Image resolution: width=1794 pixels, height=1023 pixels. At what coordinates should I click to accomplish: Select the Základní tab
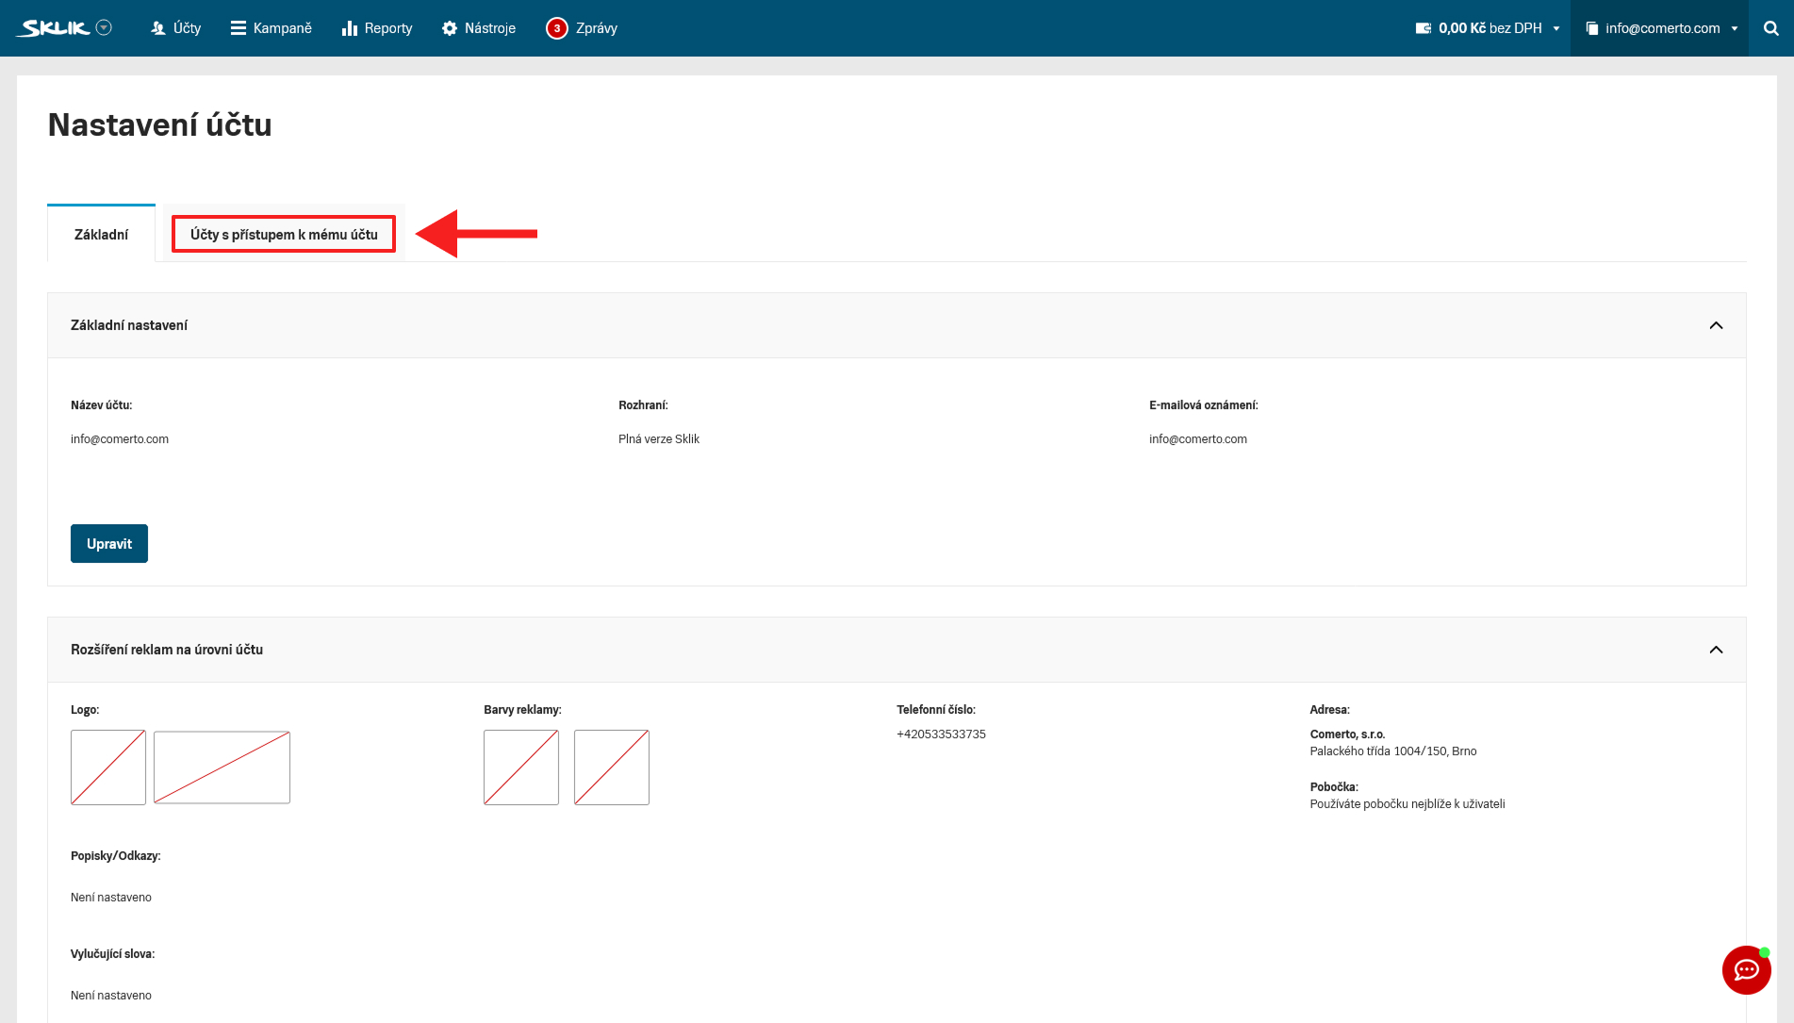(x=101, y=235)
